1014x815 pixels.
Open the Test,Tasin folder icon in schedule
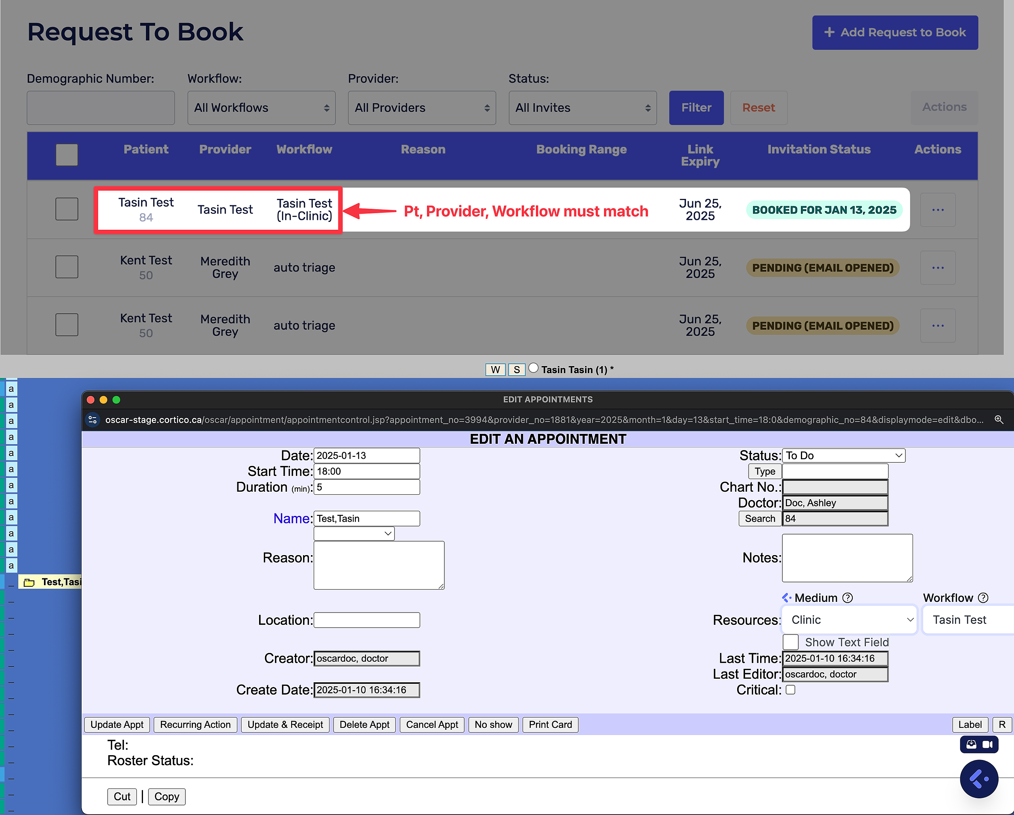pyautogui.click(x=29, y=582)
